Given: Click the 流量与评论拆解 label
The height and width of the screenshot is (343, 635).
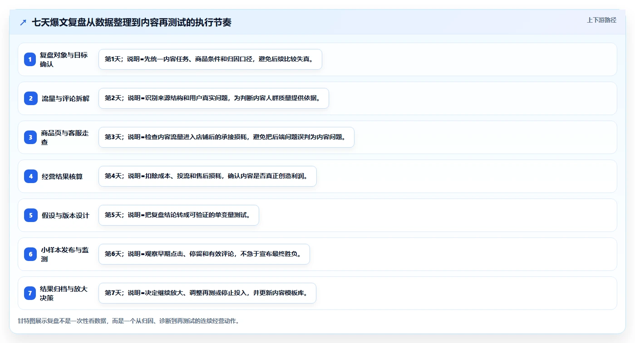Looking at the screenshot, I should click(65, 98).
